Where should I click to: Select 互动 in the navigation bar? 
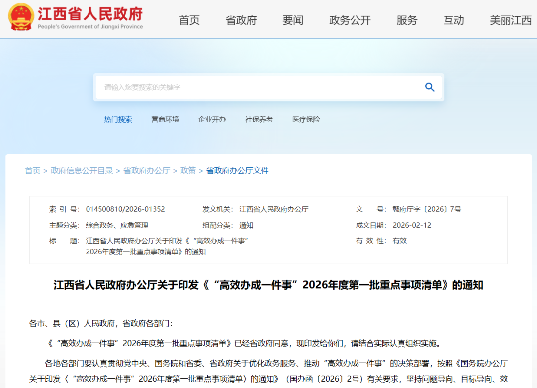click(453, 20)
